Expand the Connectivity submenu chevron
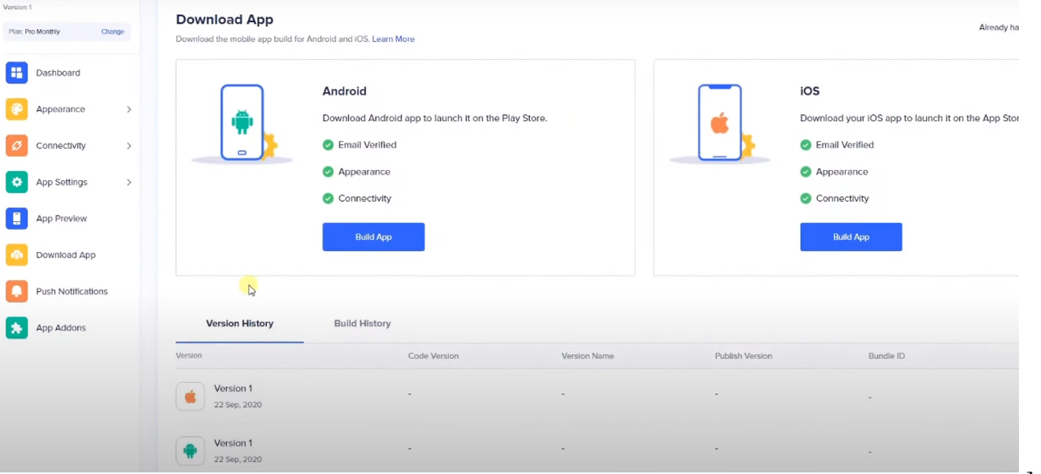The height and width of the screenshot is (474, 1041). [128, 146]
